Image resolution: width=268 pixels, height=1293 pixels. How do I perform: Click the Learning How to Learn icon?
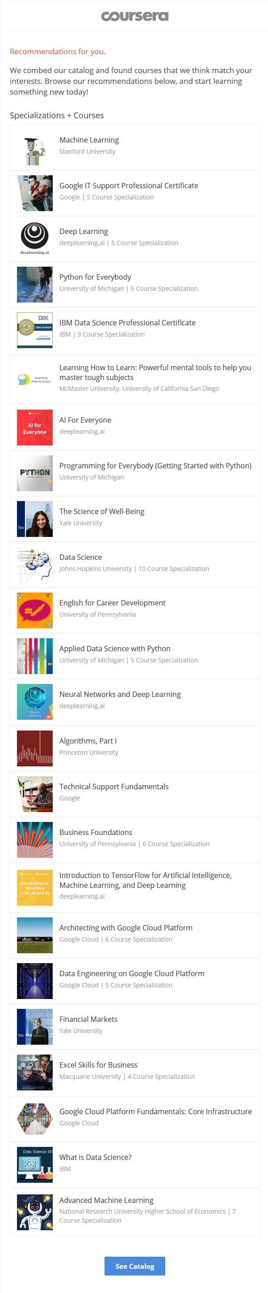click(34, 380)
